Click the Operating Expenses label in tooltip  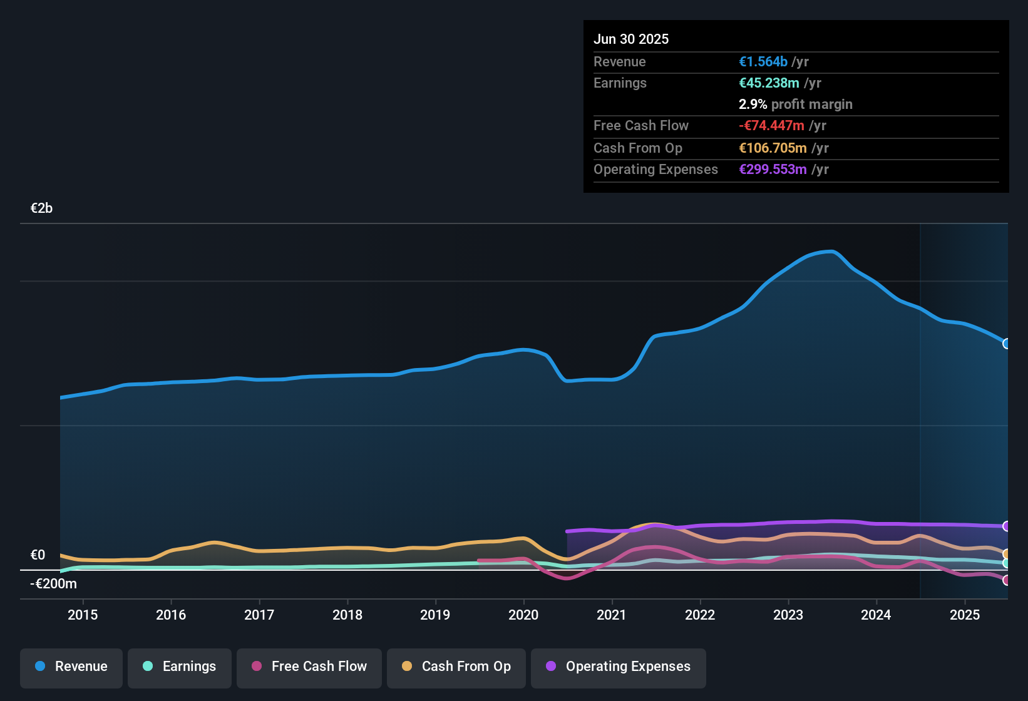click(655, 169)
